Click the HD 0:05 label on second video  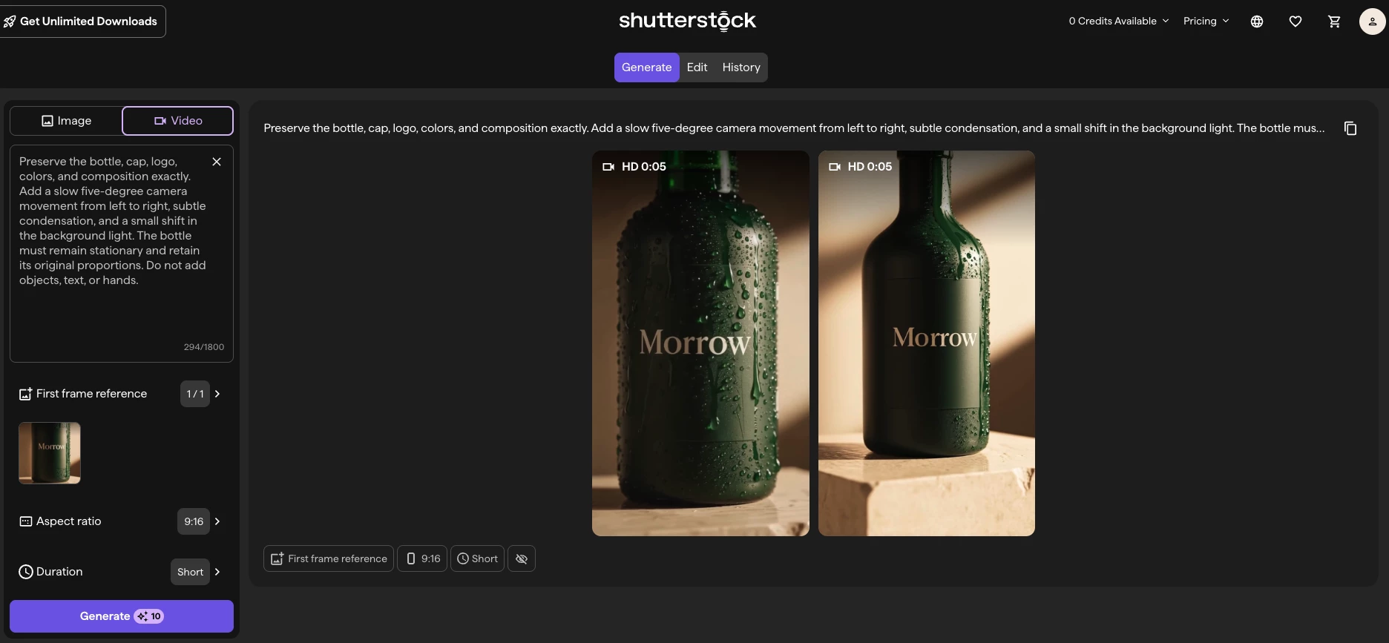click(x=870, y=167)
